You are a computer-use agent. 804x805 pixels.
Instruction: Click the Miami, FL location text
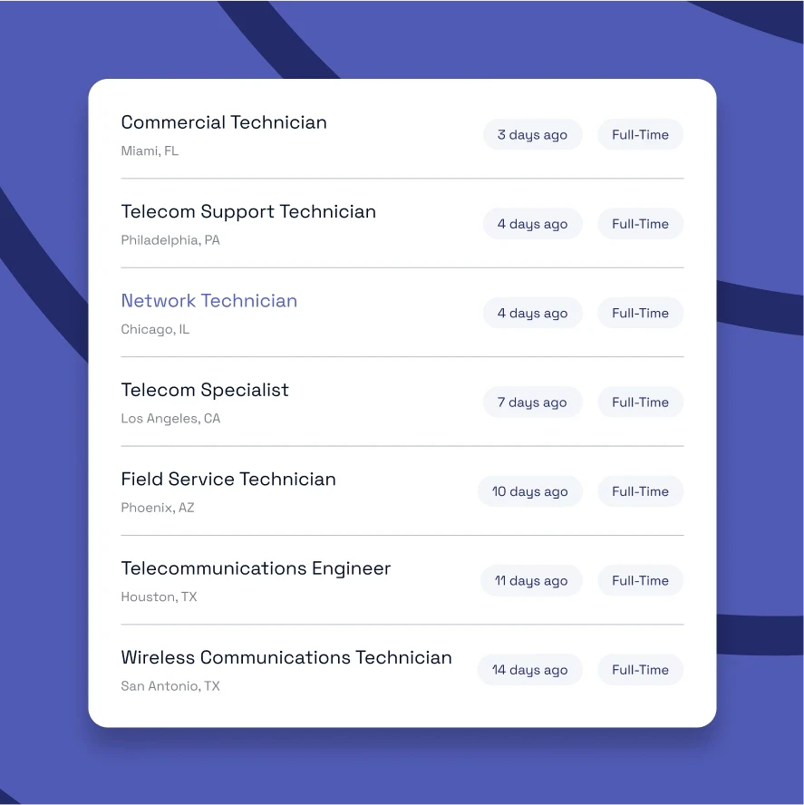[150, 150]
